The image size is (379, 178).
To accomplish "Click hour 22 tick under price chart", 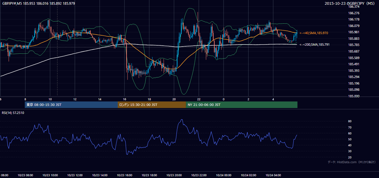I will click(x=199, y=99).
